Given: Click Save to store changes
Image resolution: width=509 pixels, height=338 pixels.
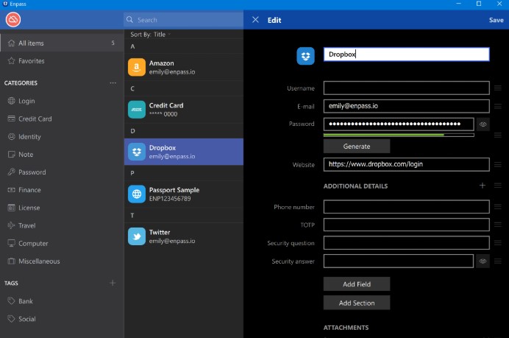Looking at the screenshot, I should pos(496,20).
